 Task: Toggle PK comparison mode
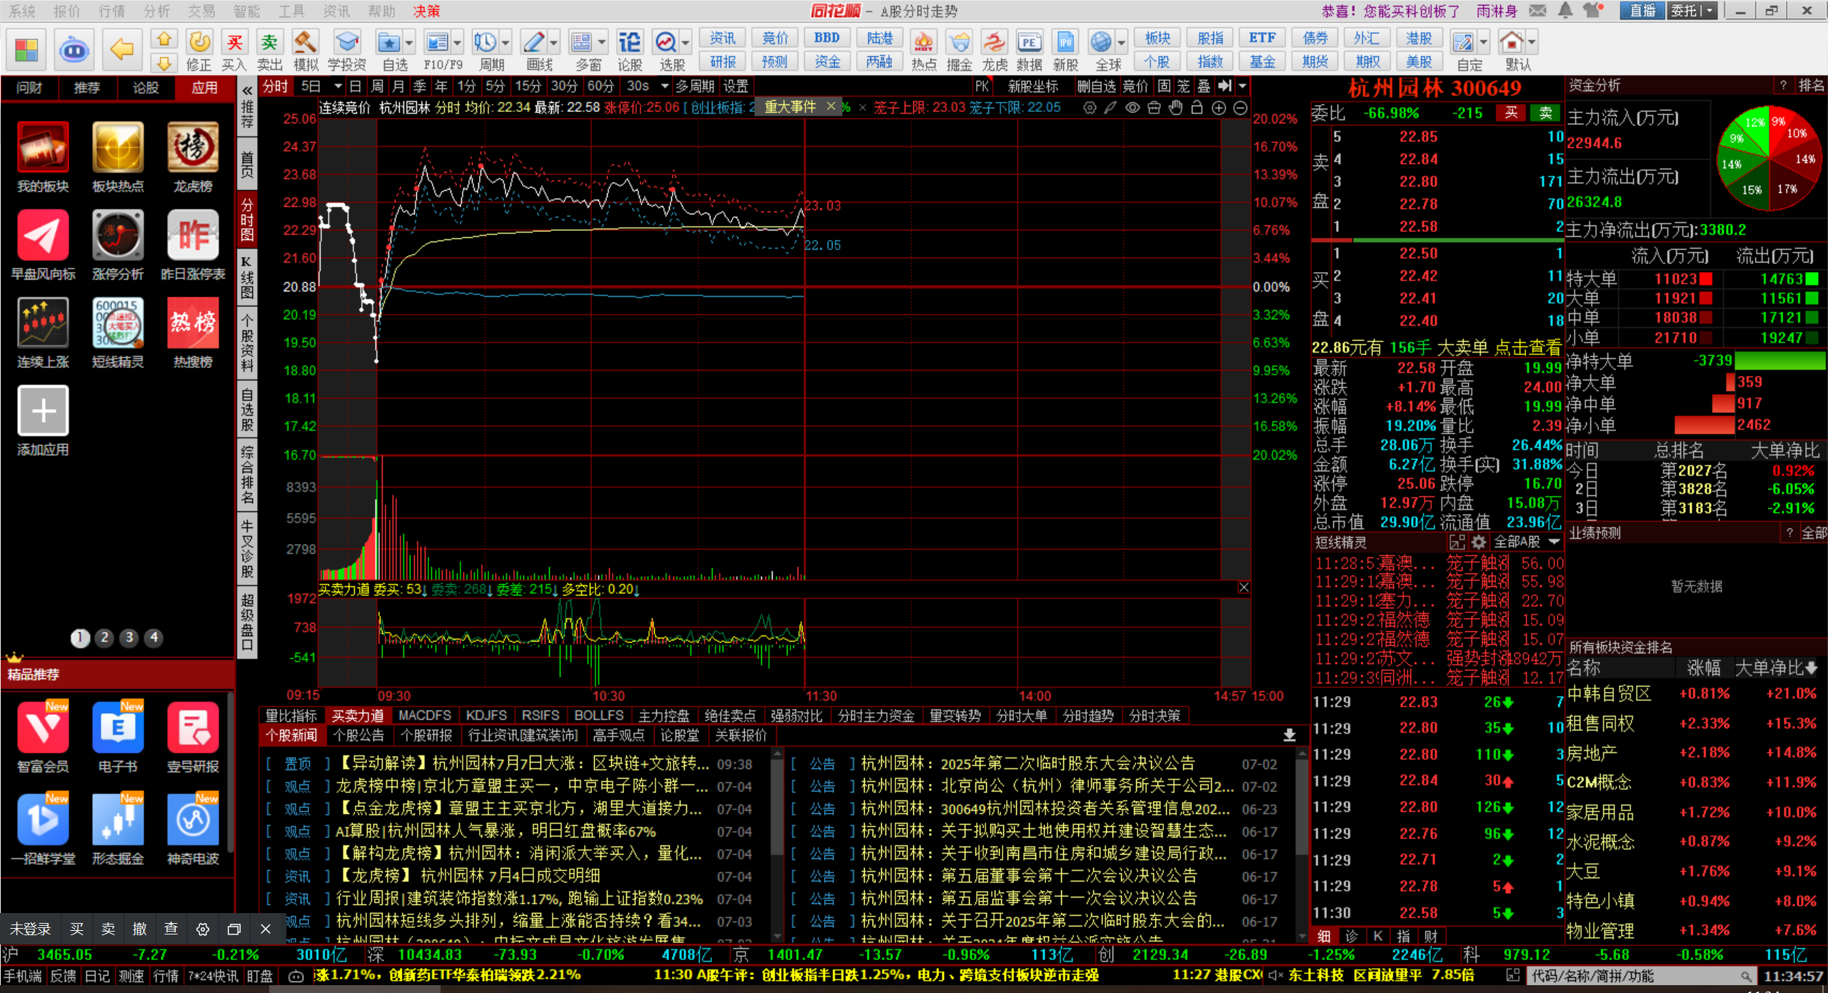982,86
